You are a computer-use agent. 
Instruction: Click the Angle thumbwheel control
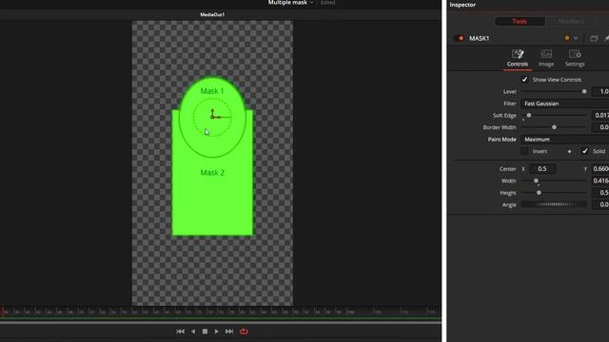pyautogui.click(x=554, y=204)
